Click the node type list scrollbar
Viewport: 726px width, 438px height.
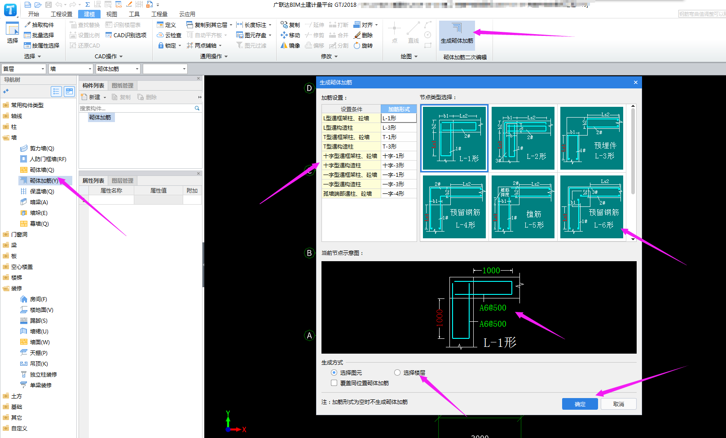coord(633,152)
